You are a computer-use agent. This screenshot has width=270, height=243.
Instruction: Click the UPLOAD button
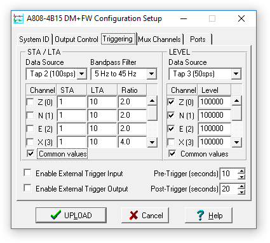[71, 215]
